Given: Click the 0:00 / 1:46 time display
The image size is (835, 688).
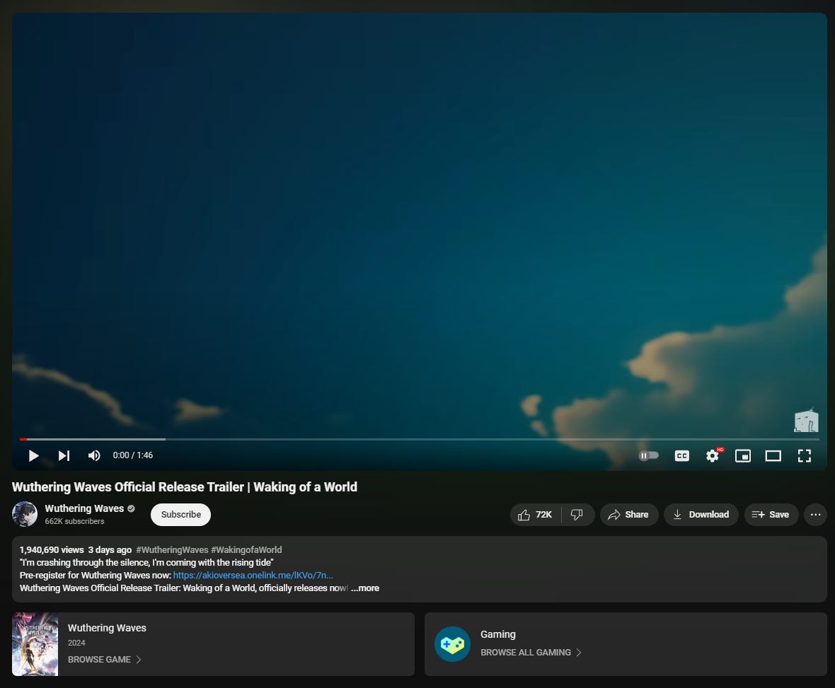Looking at the screenshot, I should coord(132,455).
